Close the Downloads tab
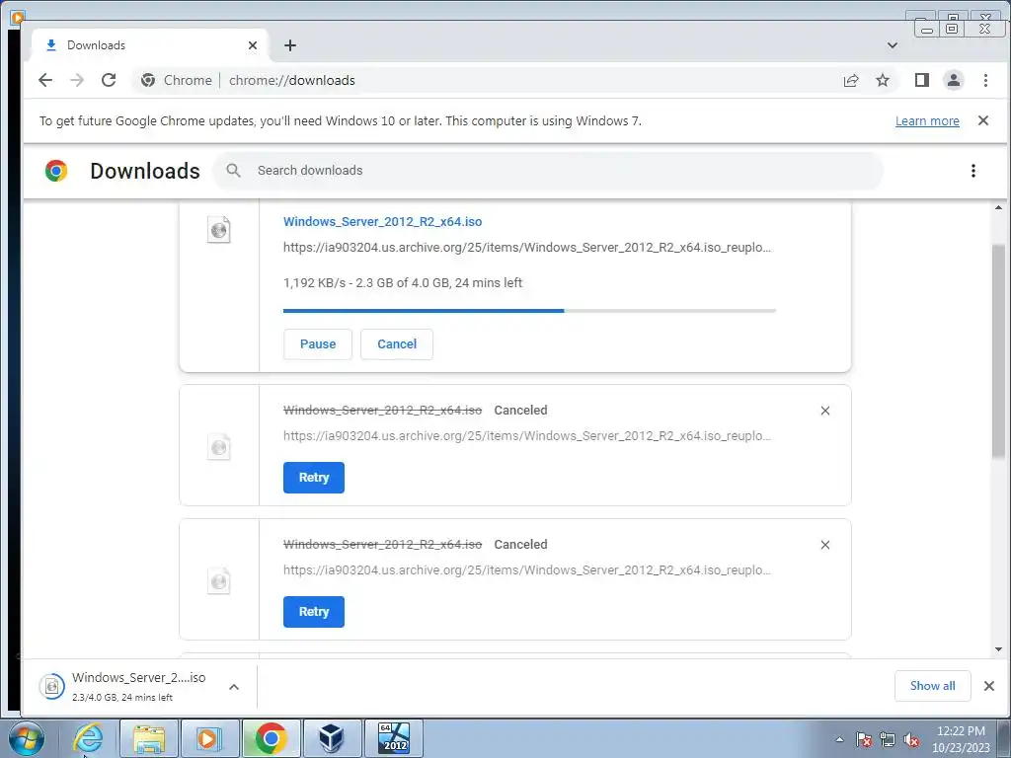Viewport: 1011px width, 758px height. [x=253, y=45]
